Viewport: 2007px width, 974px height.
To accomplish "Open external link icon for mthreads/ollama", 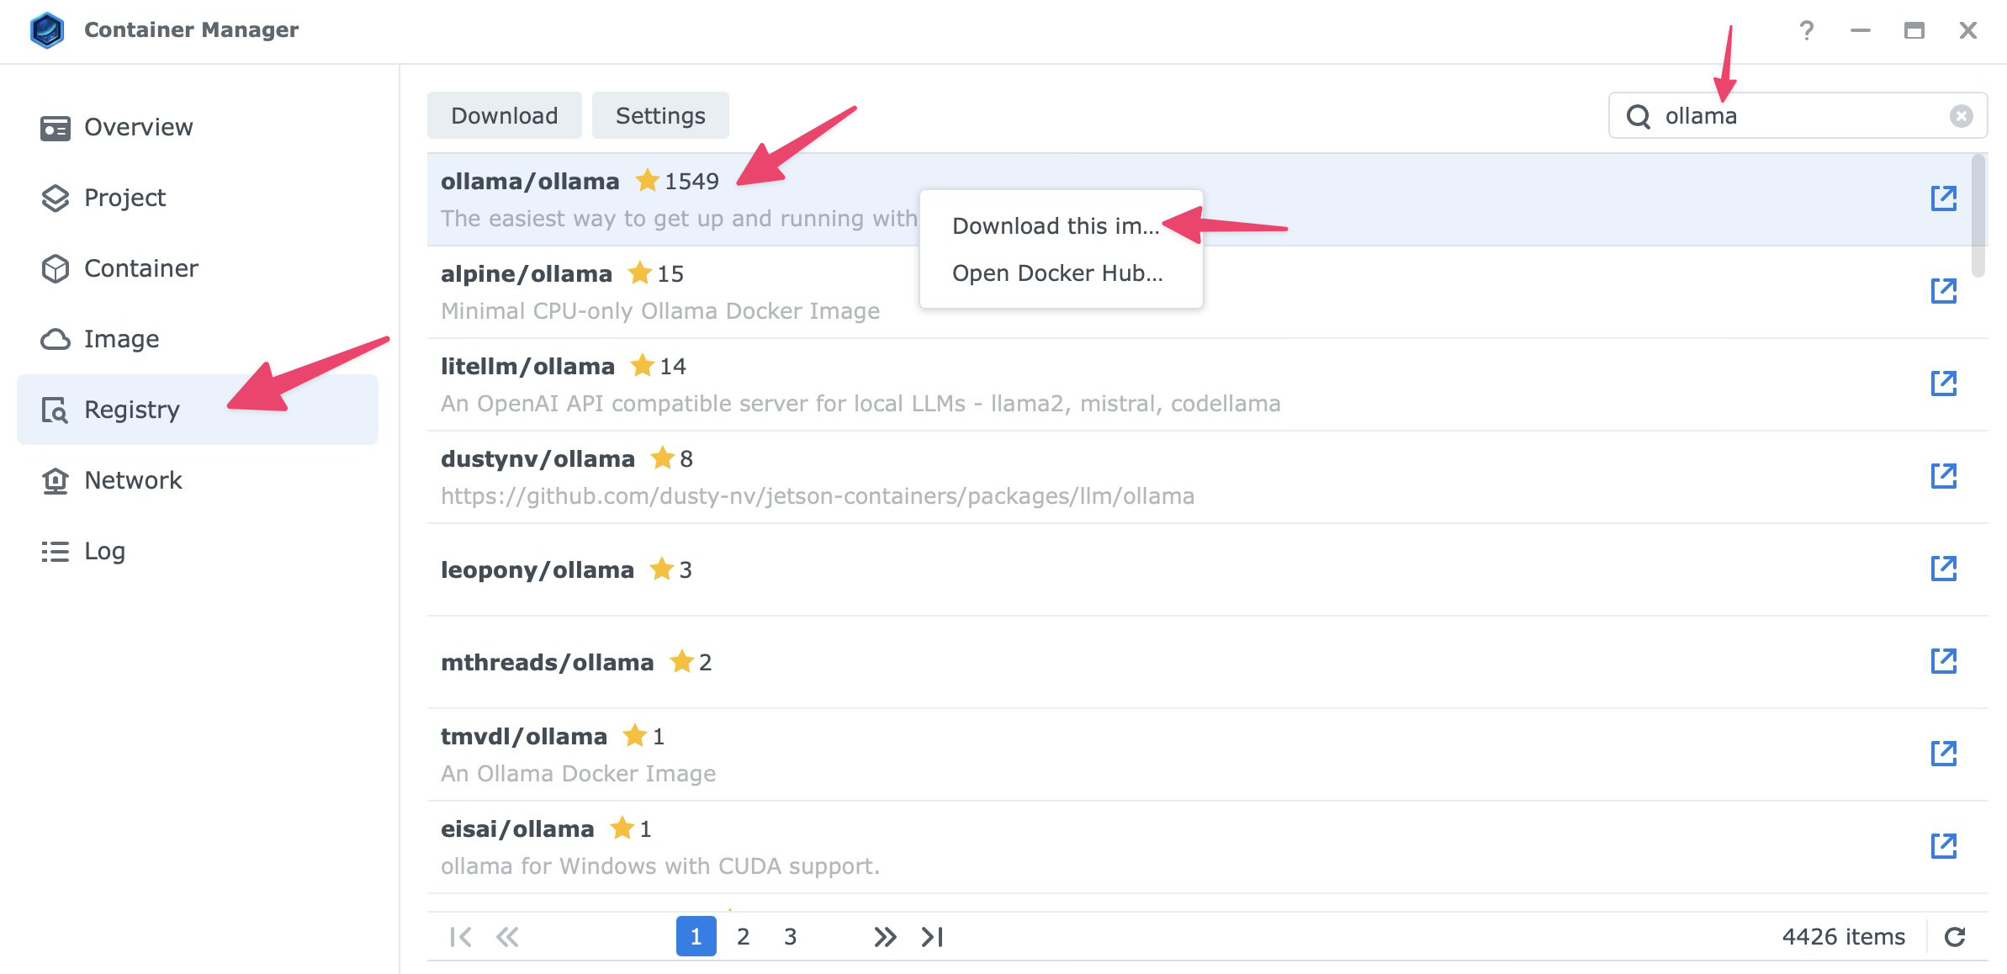I will click(x=1943, y=661).
